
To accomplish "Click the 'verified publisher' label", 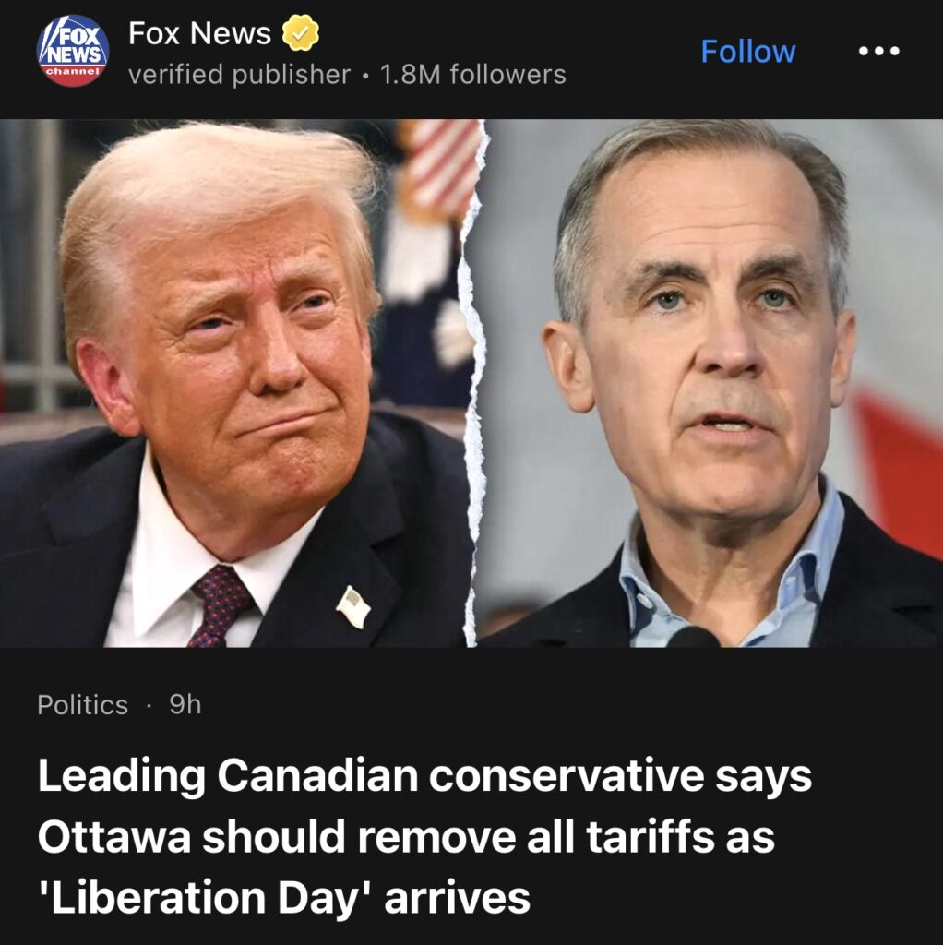I will 239,75.
